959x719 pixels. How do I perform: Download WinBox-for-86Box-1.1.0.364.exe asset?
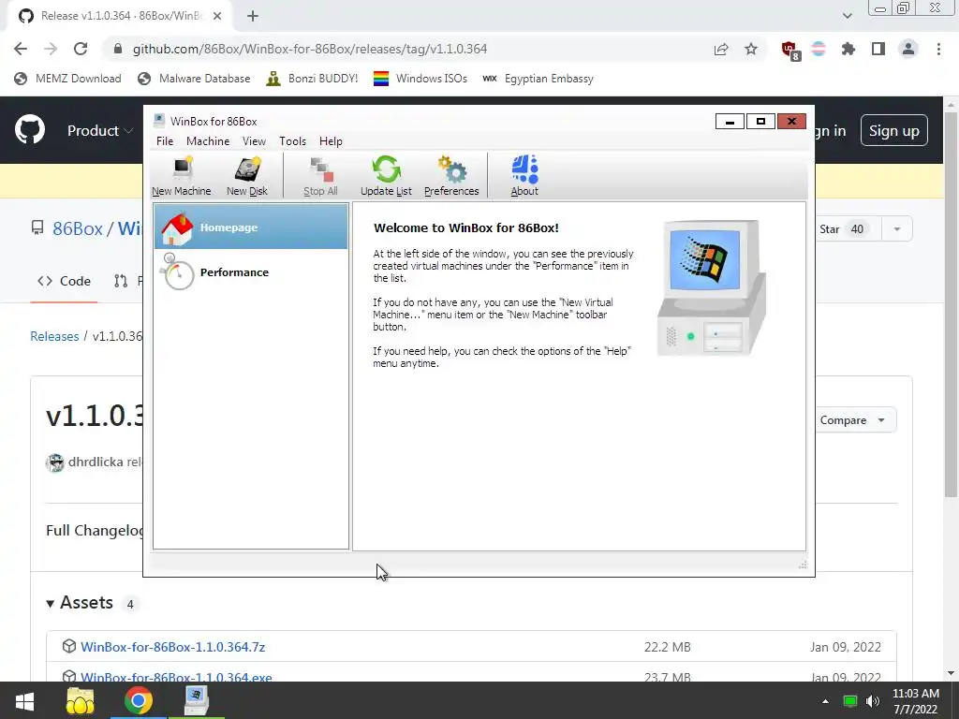(x=176, y=677)
